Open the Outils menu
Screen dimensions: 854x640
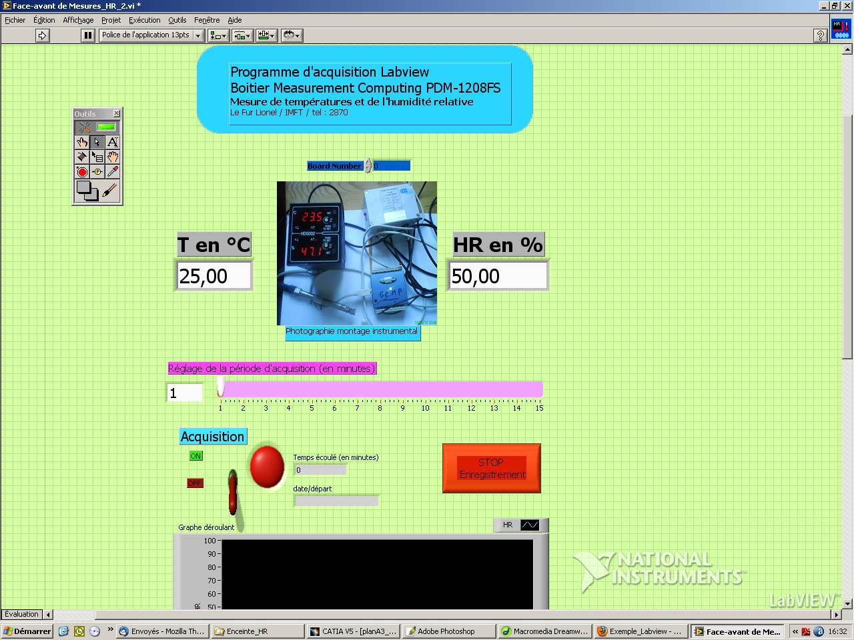pyautogui.click(x=177, y=20)
